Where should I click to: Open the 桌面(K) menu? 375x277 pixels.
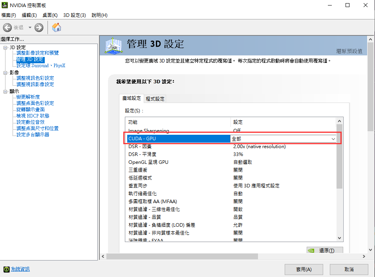point(50,15)
